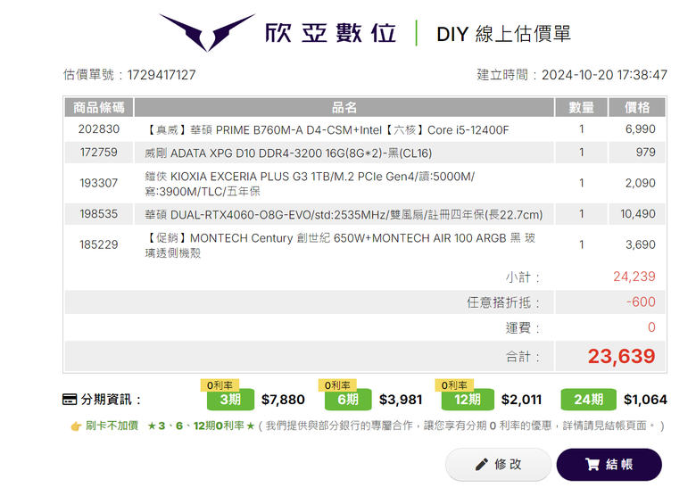Viewport: 696px width, 496px height.
Task: Select the 12期 installment badge
Action: [x=468, y=400]
